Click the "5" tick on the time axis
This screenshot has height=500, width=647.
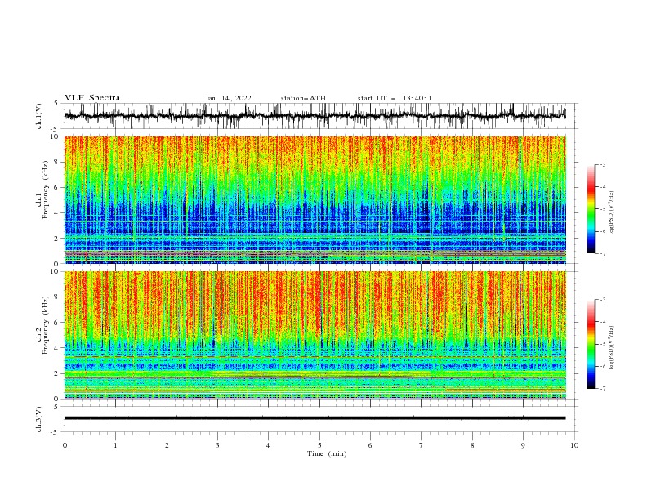[319, 445]
